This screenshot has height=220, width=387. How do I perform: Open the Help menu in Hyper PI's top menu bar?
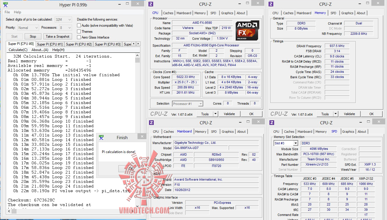(x=17, y=12)
